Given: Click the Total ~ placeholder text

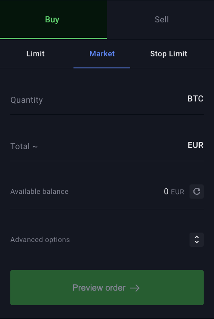Looking at the screenshot, I should 24,146.
